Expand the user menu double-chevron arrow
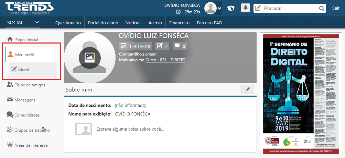 (219, 8)
